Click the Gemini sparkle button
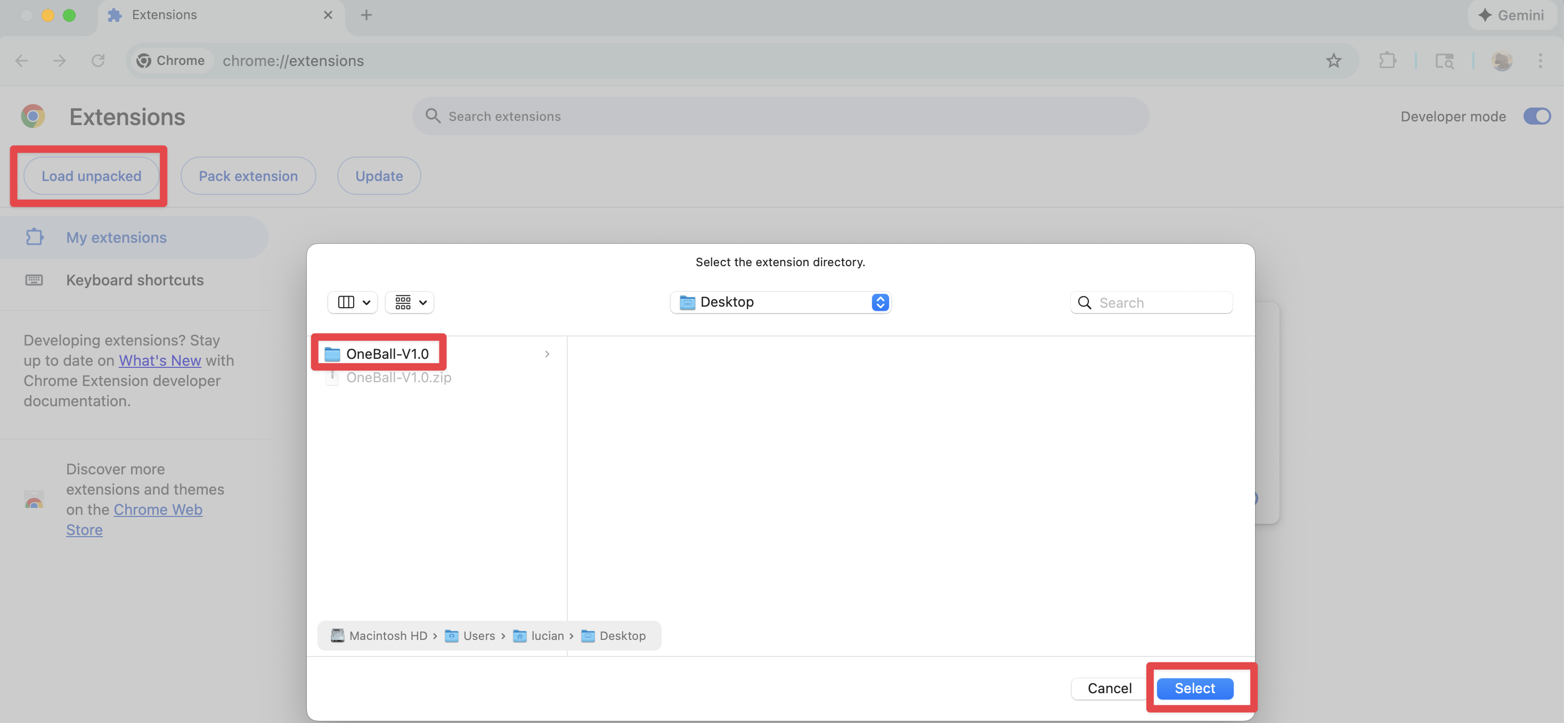1564x723 pixels. click(1512, 15)
